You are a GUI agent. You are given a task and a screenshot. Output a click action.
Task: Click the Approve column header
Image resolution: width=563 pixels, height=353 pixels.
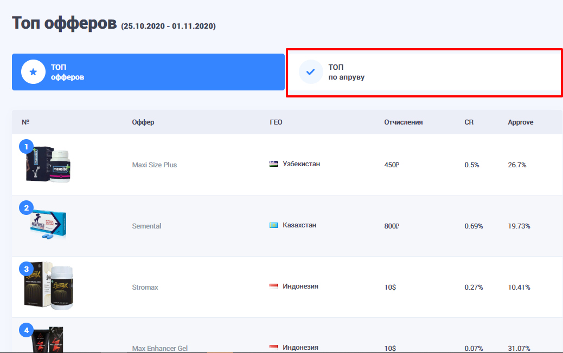point(521,122)
